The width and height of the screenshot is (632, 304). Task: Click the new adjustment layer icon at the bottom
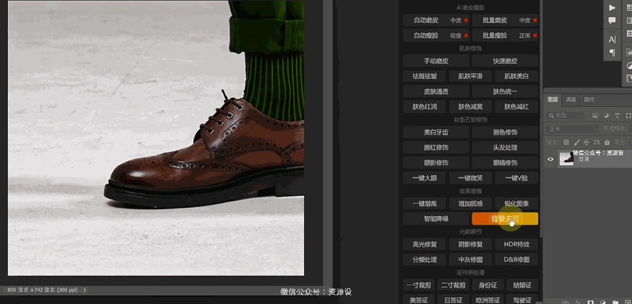click(x=603, y=302)
